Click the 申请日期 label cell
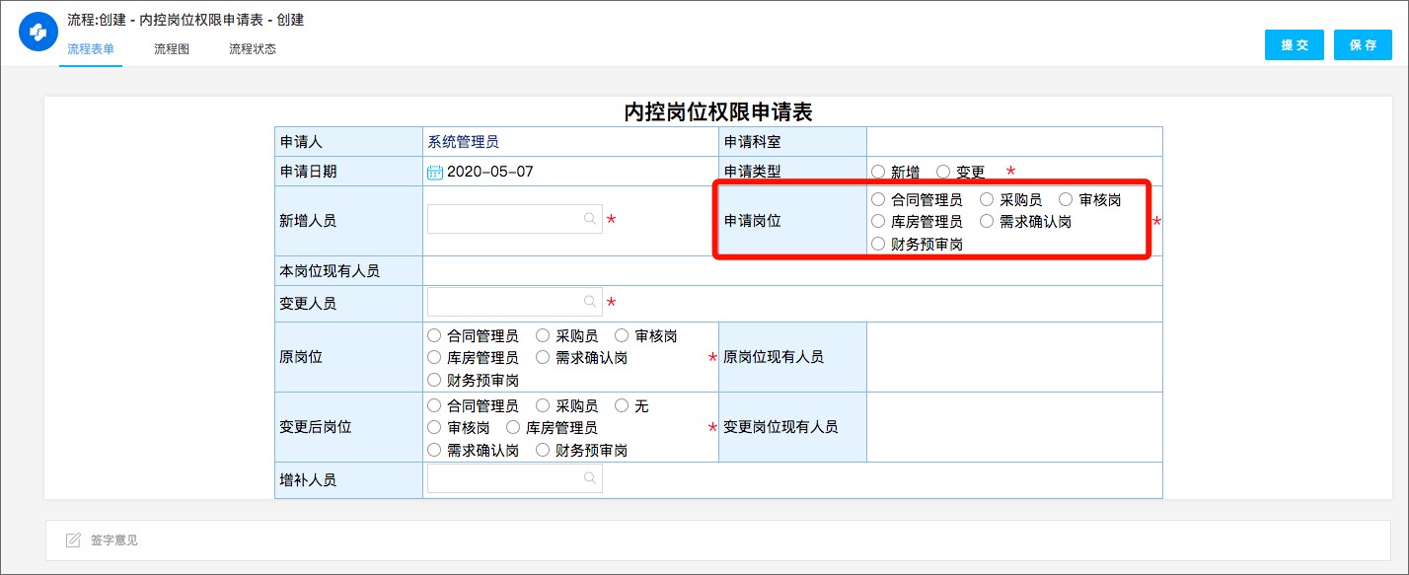Viewport: 1409px width, 575px height. [x=349, y=172]
